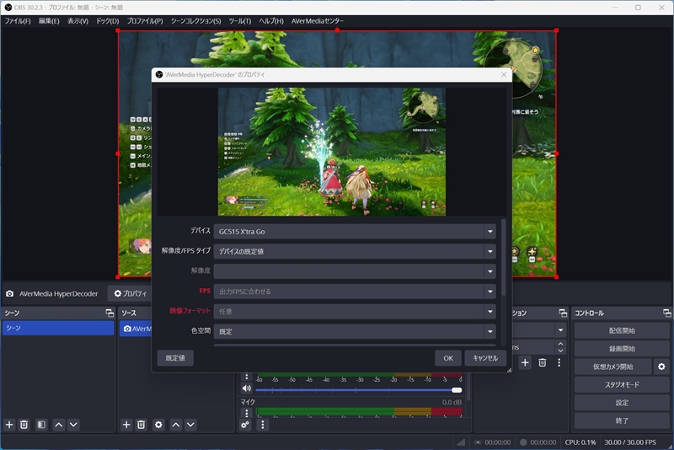Open the プロファイル(P) menu

click(145, 20)
